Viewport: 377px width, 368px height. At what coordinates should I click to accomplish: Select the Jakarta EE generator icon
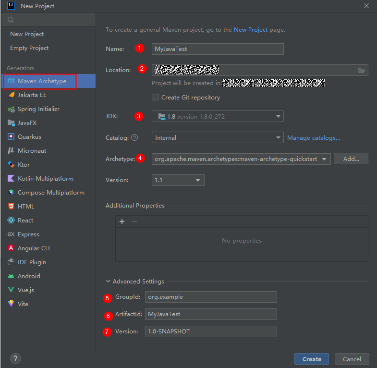[11, 95]
